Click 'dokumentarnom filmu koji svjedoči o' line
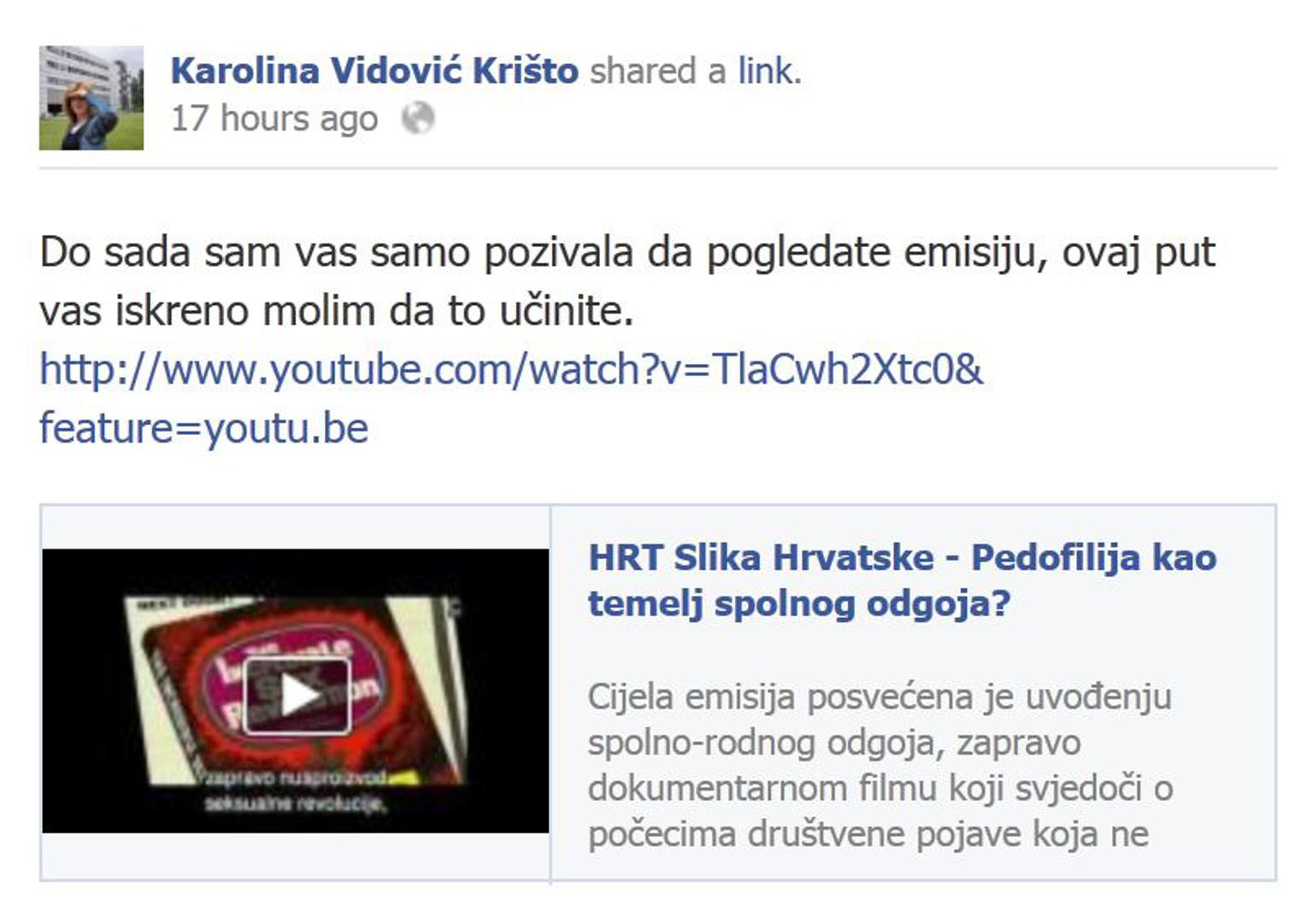This screenshot has width=1307, height=923. (880, 788)
